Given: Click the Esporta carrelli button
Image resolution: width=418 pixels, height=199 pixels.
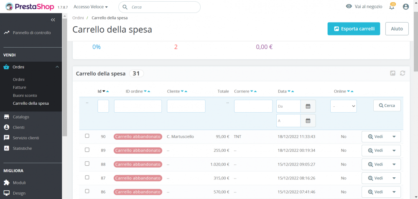Looking at the screenshot, I should click(354, 29).
